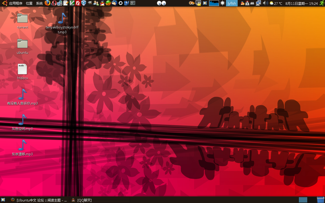Click the red joystick tray icon

click(x=247, y=3)
